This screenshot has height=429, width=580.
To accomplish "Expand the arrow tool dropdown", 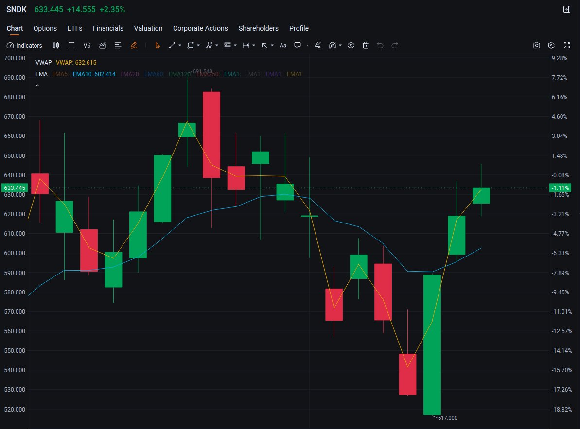I will pos(272,46).
